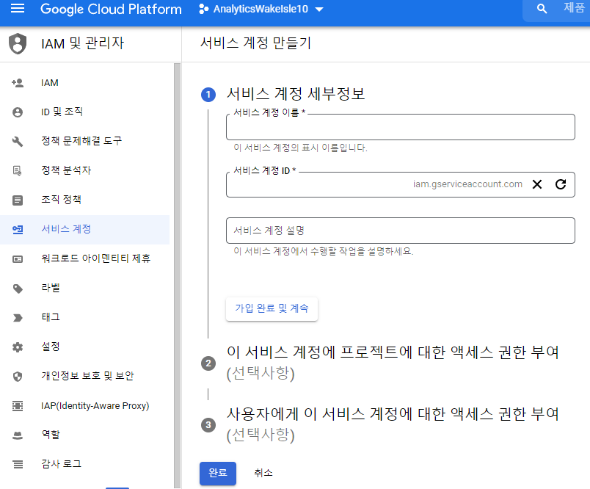Open IAP(Identity-Aware Proxy) menu item
Image resolution: width=590 pixels, height=489 pixels.
click(x=95, y=406)
